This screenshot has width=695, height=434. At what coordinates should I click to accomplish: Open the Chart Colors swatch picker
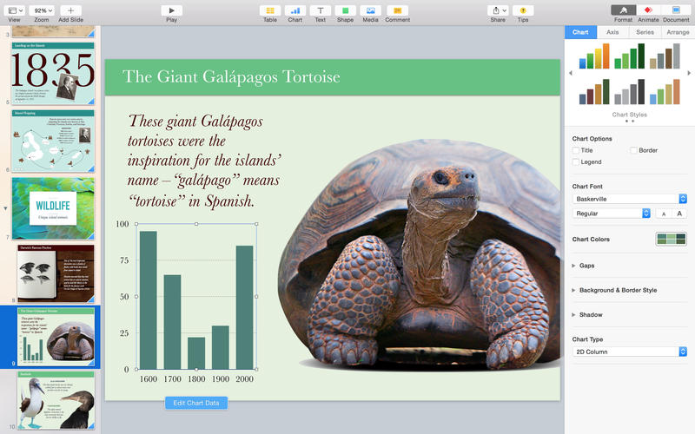coord(671,240)
